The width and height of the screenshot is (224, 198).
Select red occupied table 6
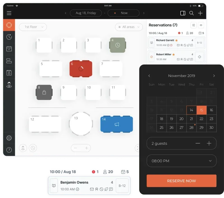81,69
